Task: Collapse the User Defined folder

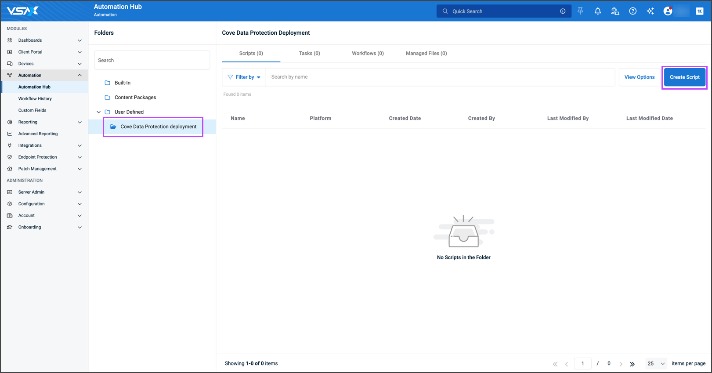Action: click(99, 112)
